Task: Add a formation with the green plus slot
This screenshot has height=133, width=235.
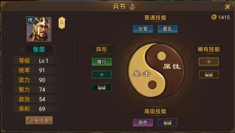Action: click(102, 75)
